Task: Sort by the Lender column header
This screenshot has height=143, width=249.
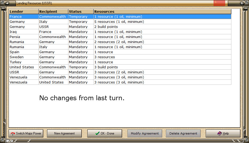Action: point(24,11)
